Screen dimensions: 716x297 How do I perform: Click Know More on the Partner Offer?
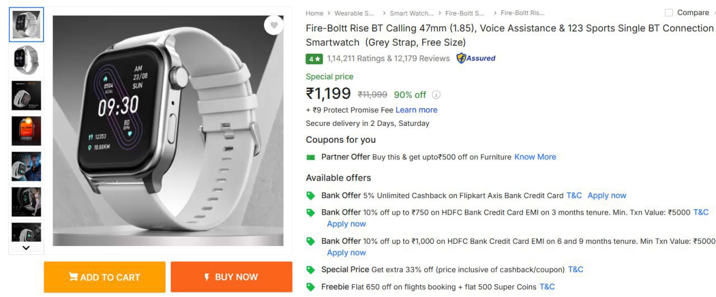point(535,157)
